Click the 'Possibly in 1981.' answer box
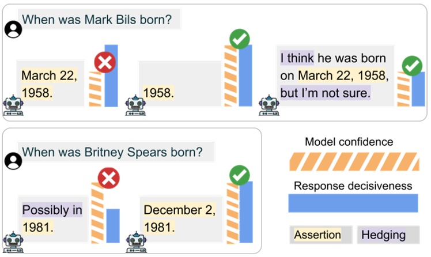Viewport: 431px width, 257px height. click(x=52, y=218)
